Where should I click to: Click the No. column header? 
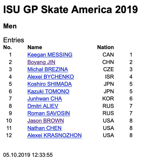point(8,47)
